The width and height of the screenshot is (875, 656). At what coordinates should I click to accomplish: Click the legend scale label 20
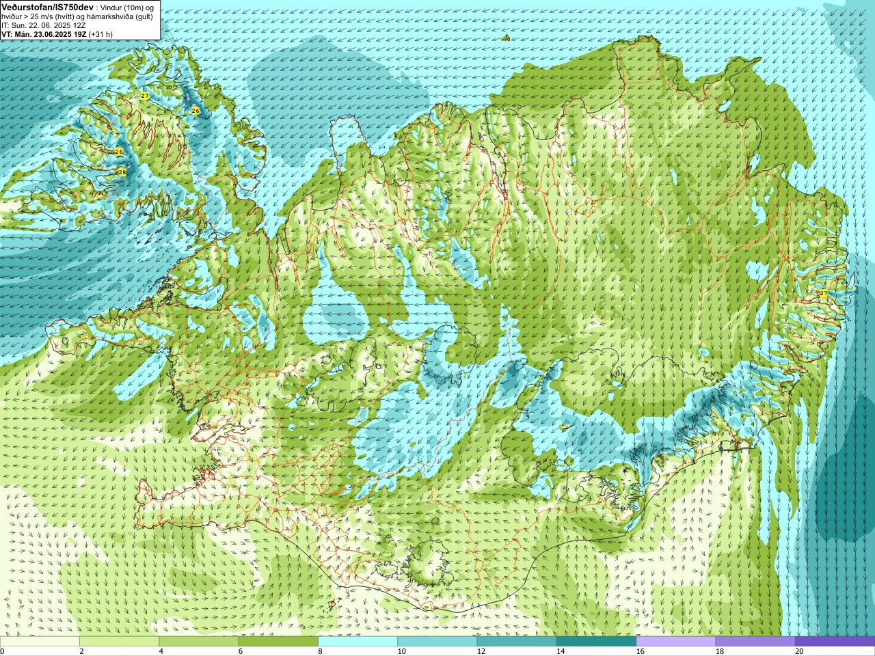point(799,651)
